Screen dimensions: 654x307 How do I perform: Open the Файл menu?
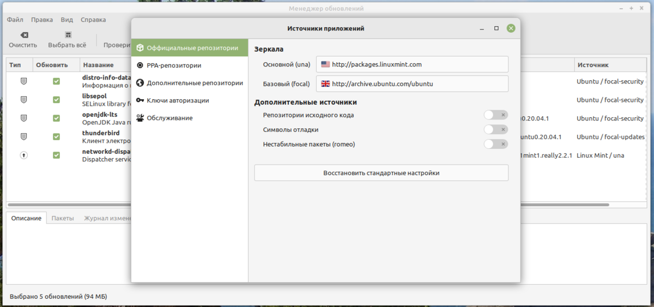click(x=15, y=20)
